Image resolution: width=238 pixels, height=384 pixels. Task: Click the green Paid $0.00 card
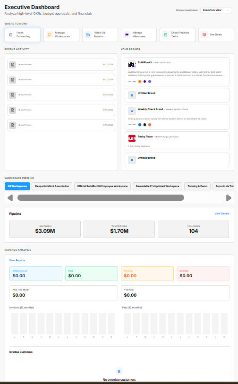click(92, 274)
